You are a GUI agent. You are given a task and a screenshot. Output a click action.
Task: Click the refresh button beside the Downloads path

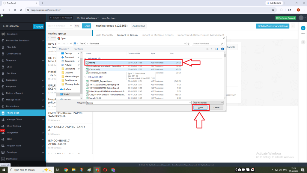click(188, 43)
